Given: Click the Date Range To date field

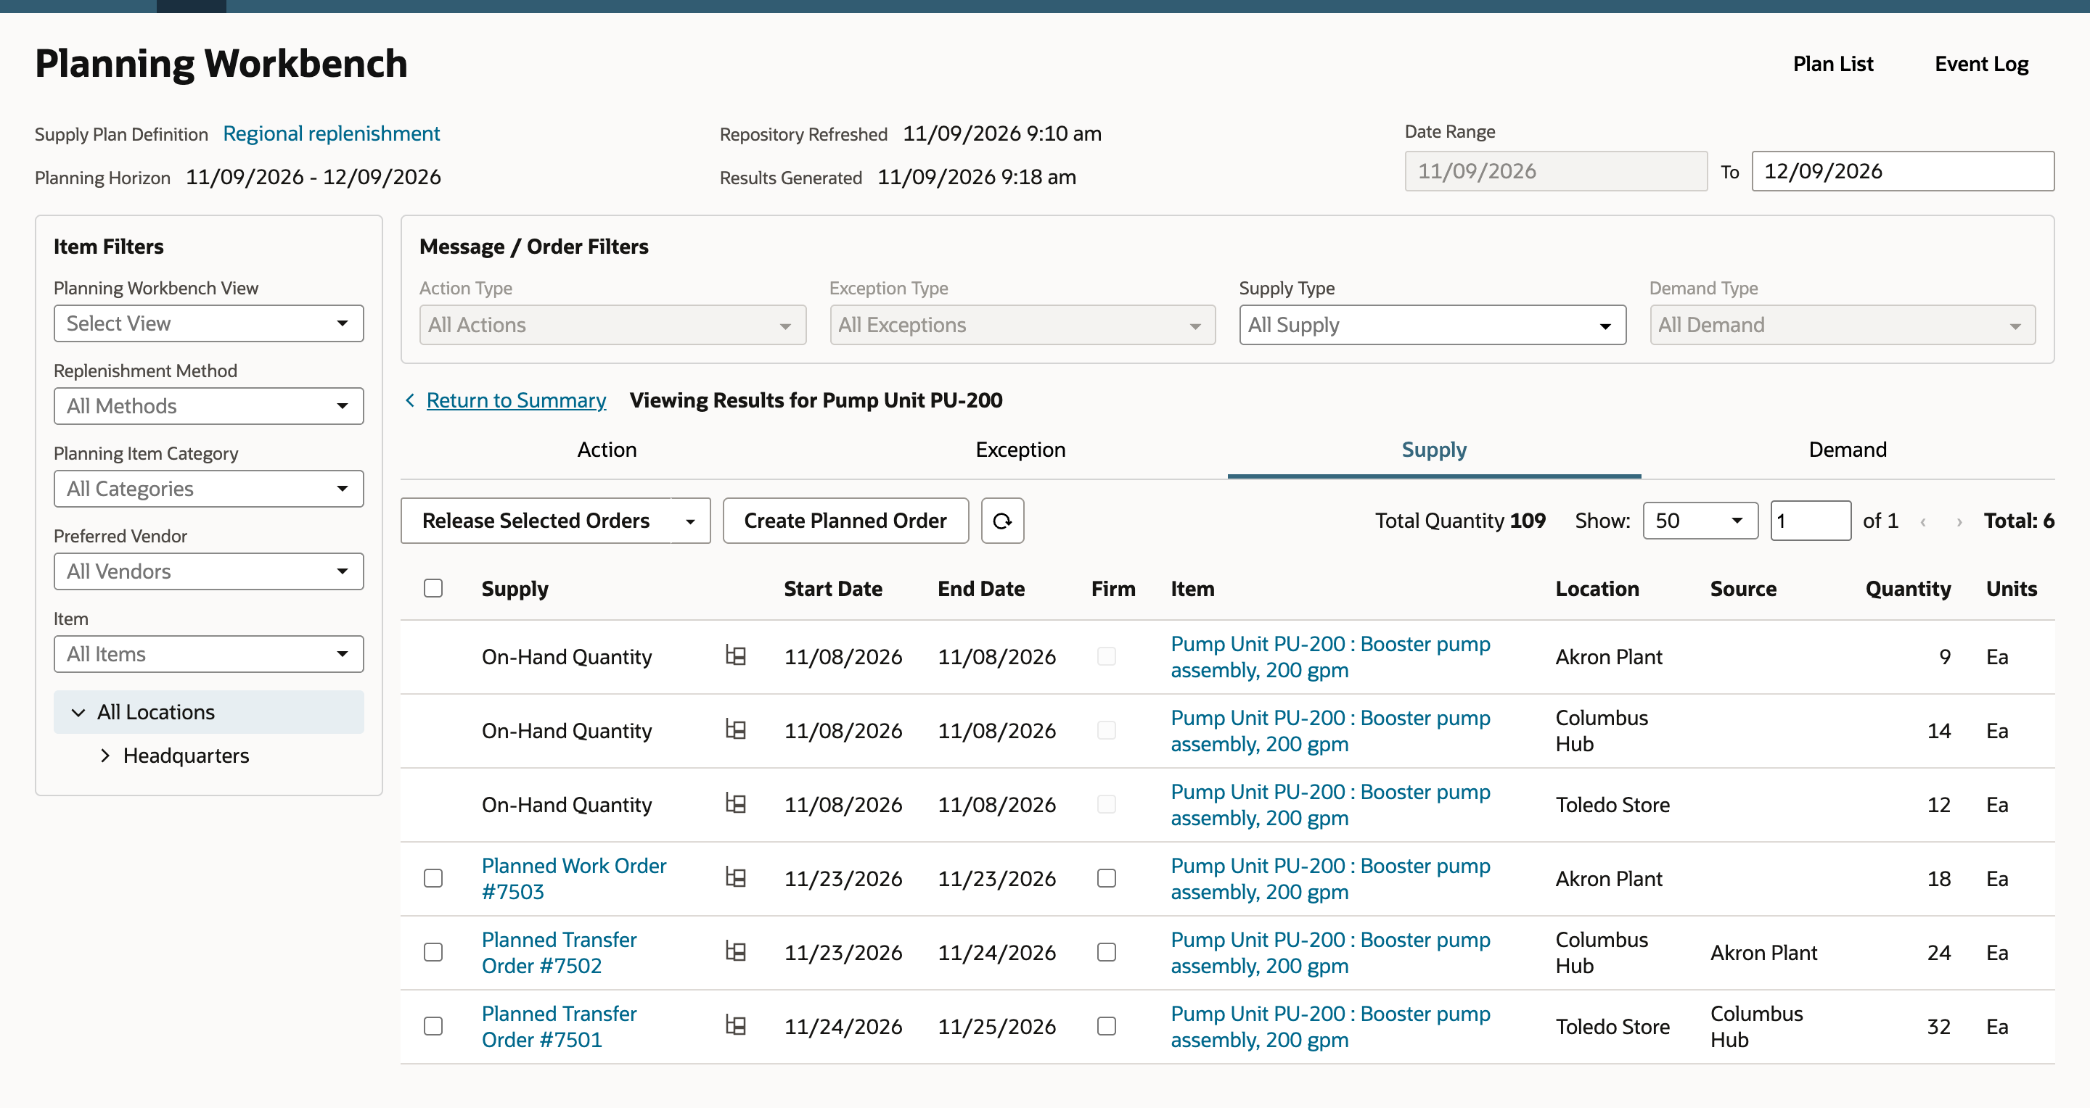Looking at the screenshot, I should (1903, 171).
